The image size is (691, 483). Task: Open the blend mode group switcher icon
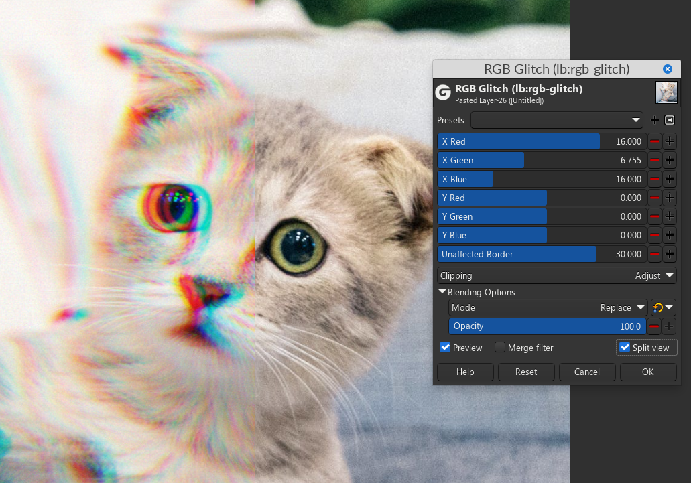[x=664, y=307]
